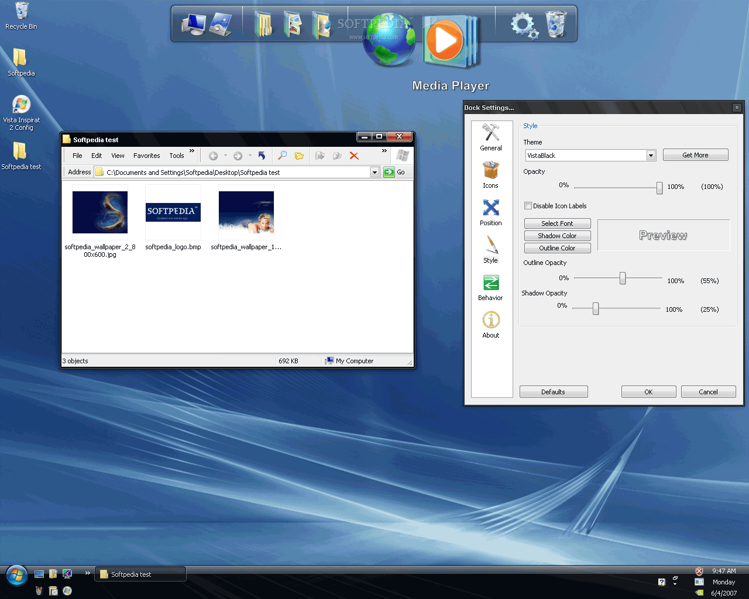Click in the Explorer address path field
This screenshot has width=749, height=599.
237,172
